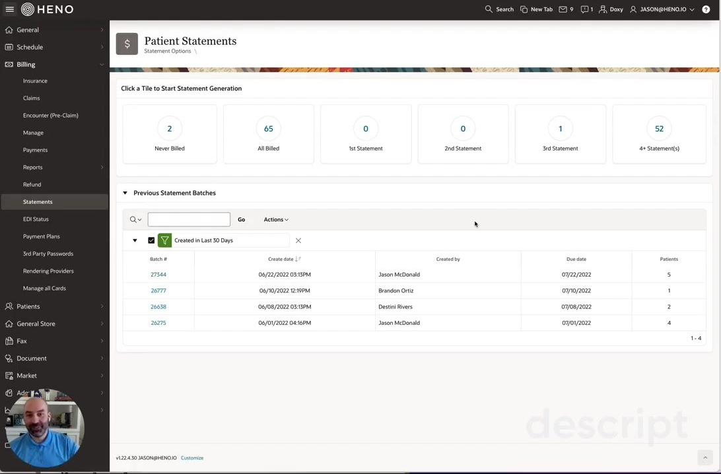The image size is (721, 474).
Task: Remove the Created in Last 30 Days filter
Action: (298, 240)
